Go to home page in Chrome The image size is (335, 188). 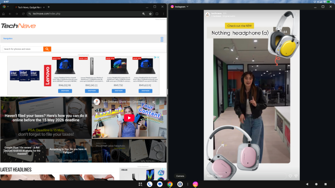point(3,14)
